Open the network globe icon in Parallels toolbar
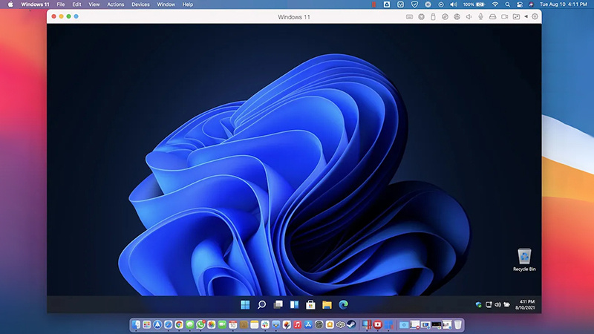The width and height of the screenshot is (594, 334). [x=457, y=16]
